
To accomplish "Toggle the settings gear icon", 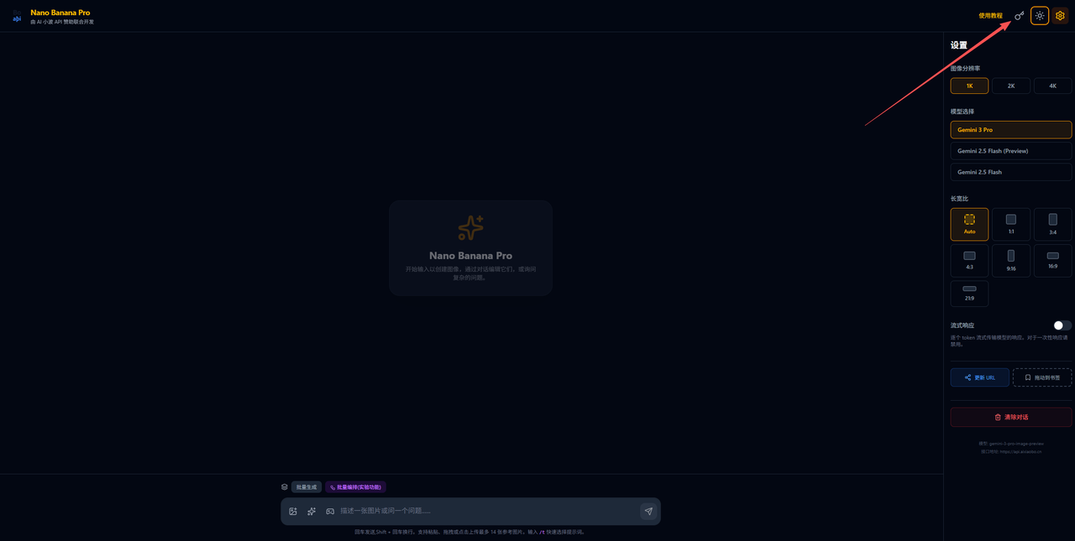I will tap(1060, 16).
